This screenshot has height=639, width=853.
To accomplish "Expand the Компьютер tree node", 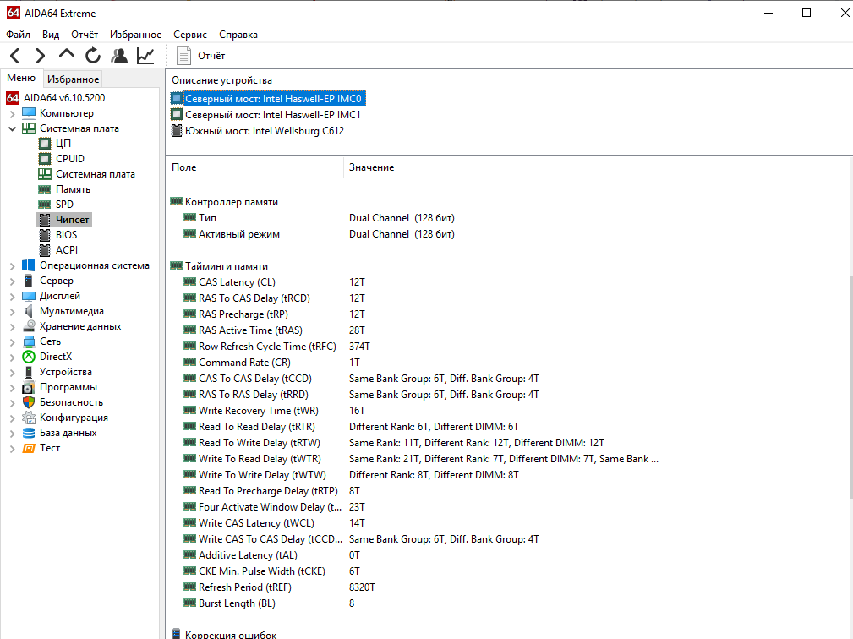I will [12, 113].
